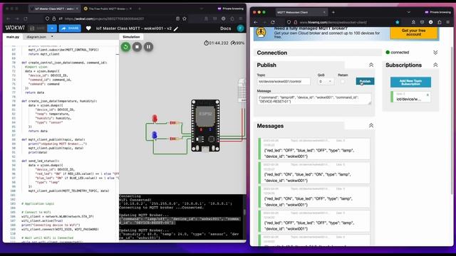Image resolution: width=456 pixels, height=256 pixels.
Task: Remove the iot/device subscription with X
Action: (427, 95)
